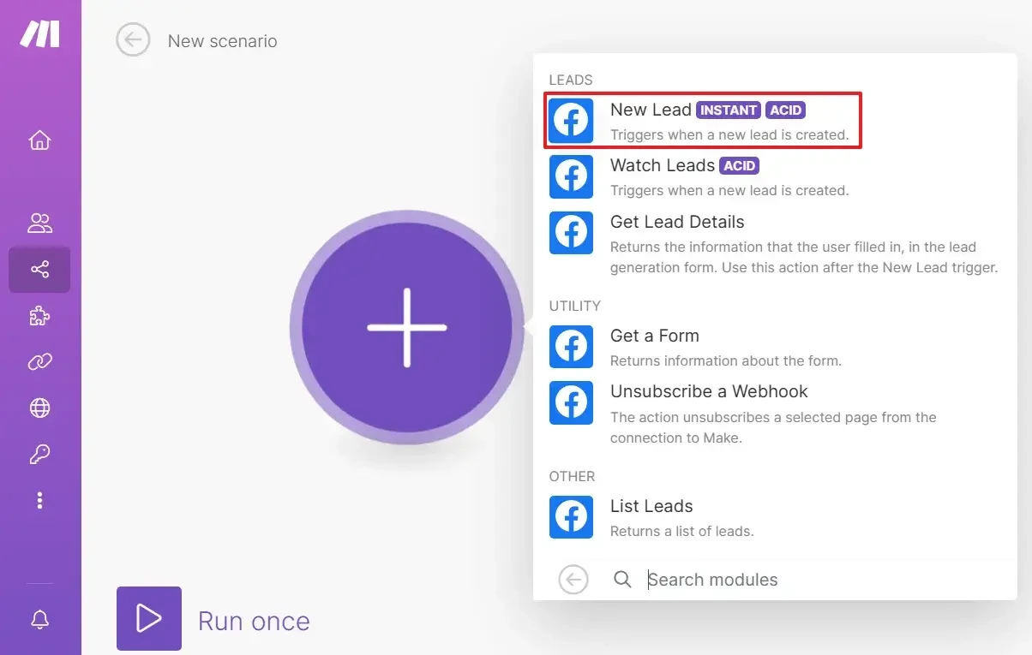Select List Leads module
The height and width of the screenshot is (655, 1032).
click(775, 517)
